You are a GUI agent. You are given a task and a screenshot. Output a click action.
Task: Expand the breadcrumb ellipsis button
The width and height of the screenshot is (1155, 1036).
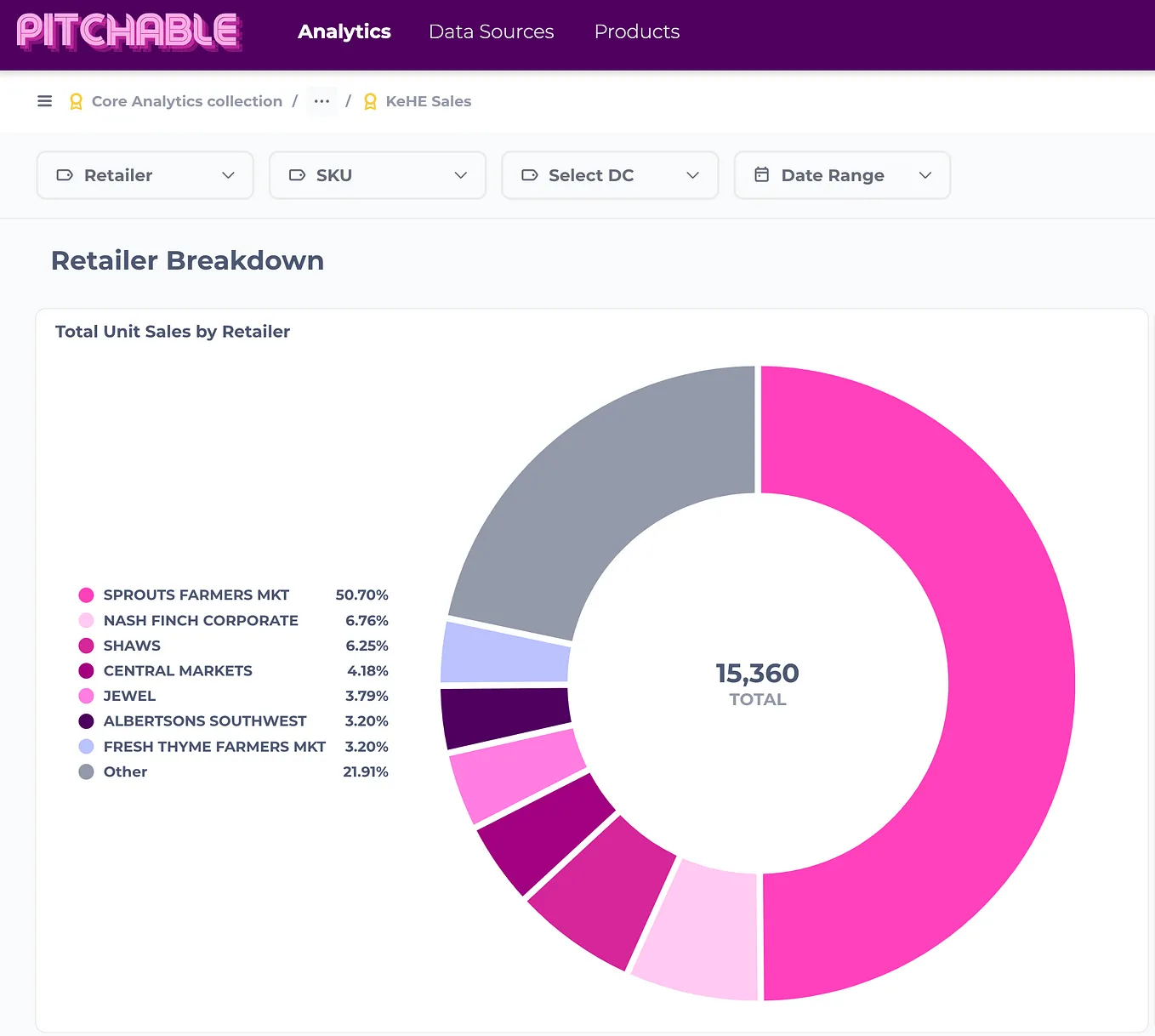(x=321, y=101)
